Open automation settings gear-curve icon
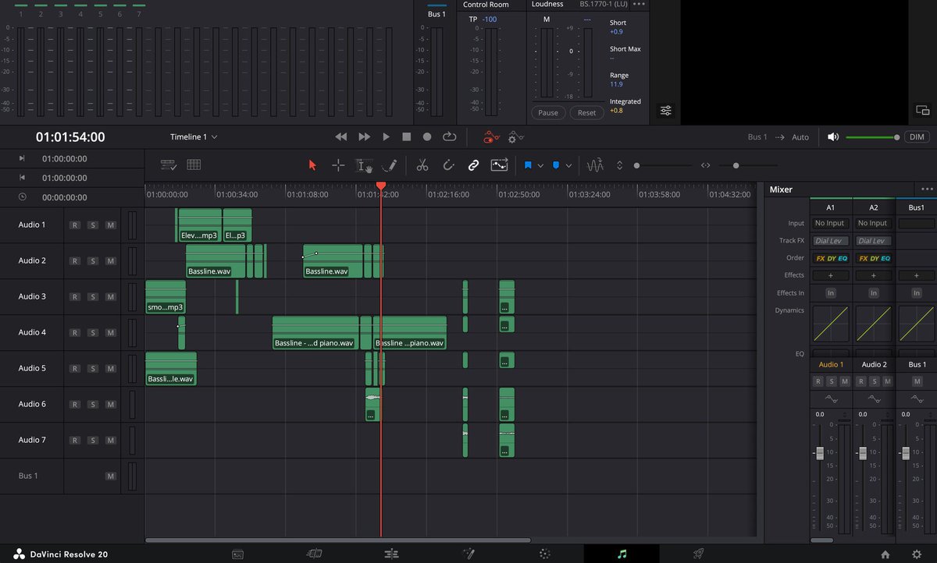 [515, 137]
